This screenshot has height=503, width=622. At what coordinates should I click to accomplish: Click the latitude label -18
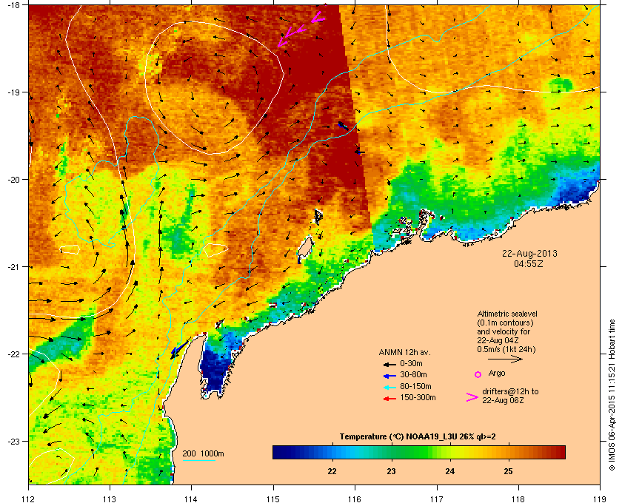tap(13, 5)
